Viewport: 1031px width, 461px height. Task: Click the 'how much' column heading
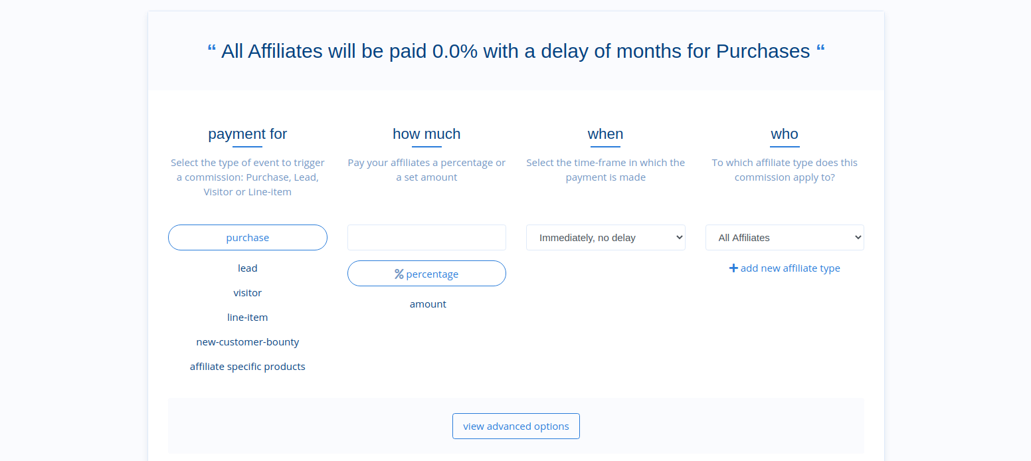426,134
